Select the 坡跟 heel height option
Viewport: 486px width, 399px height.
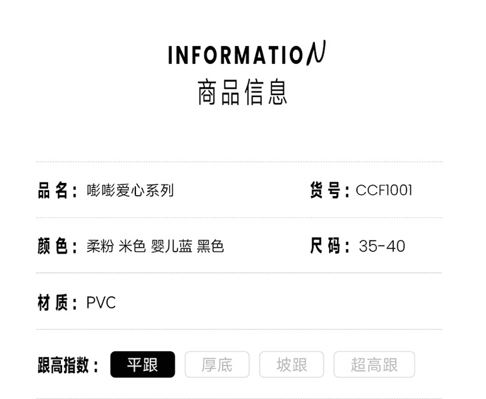pos(292,364)
